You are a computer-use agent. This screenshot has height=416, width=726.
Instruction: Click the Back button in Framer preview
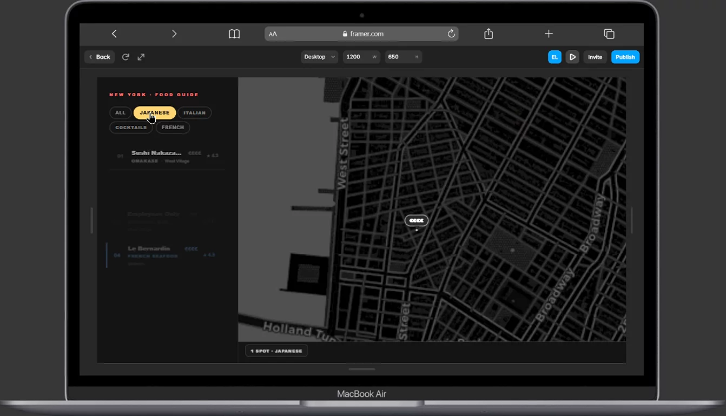point(100,57)
